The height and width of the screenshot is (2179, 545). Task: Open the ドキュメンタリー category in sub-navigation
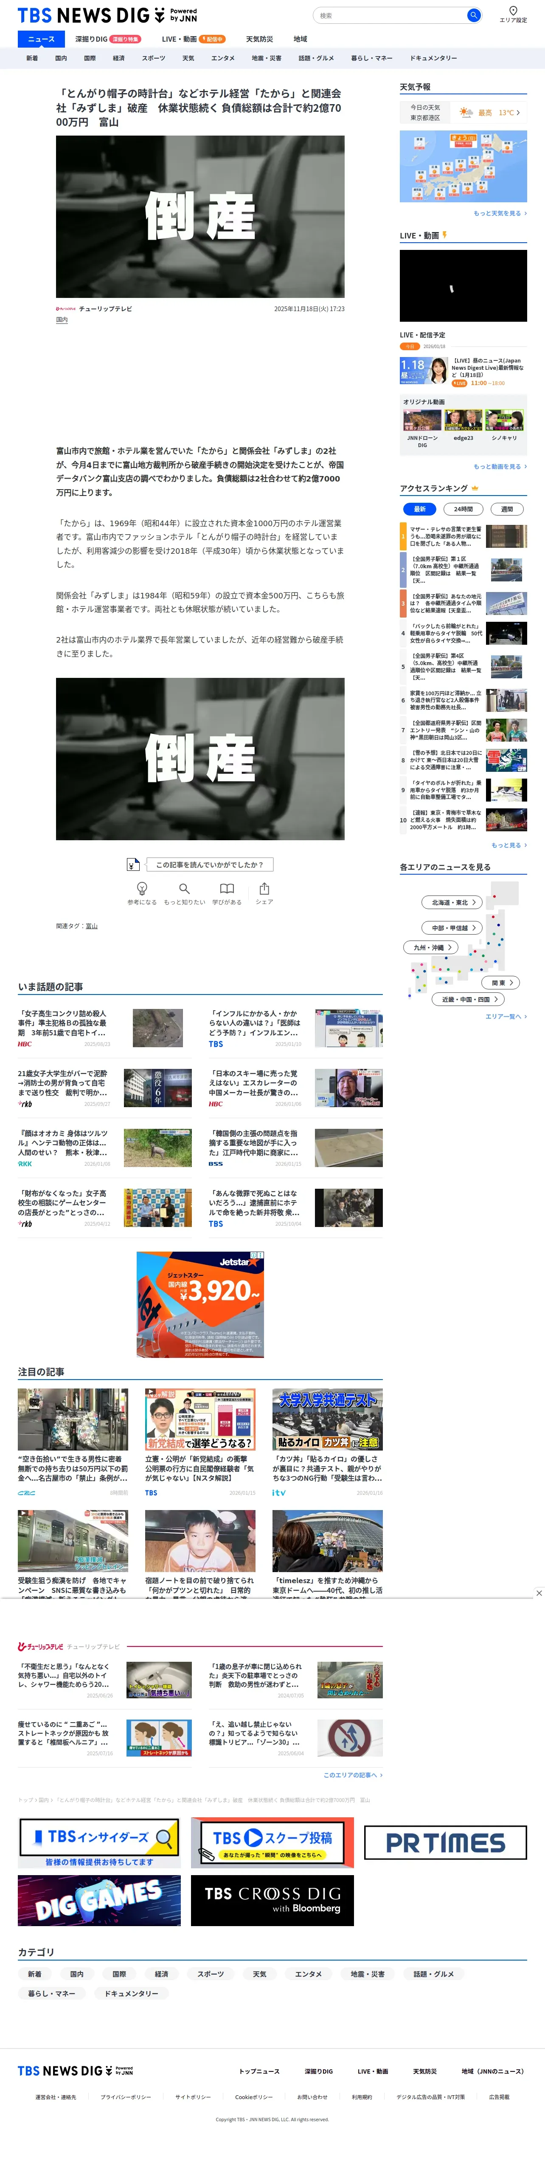coord(433,58)
